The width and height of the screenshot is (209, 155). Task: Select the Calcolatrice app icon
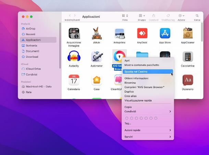tap(188, 57)
